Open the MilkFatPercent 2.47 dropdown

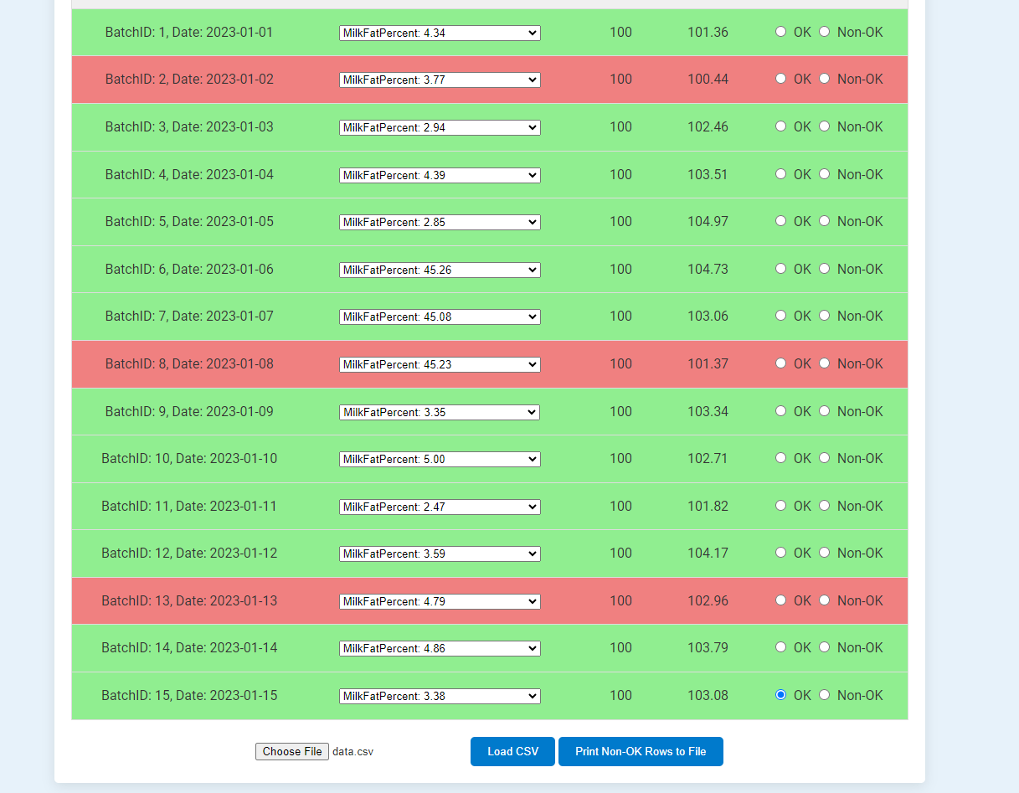pyautogui.click(x=440, y=507)
